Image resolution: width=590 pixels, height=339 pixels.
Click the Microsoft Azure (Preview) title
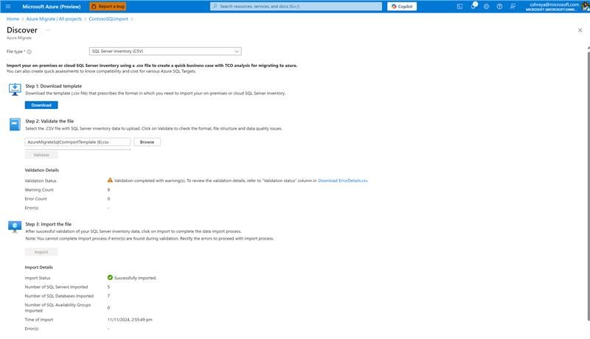pos(52,7)
